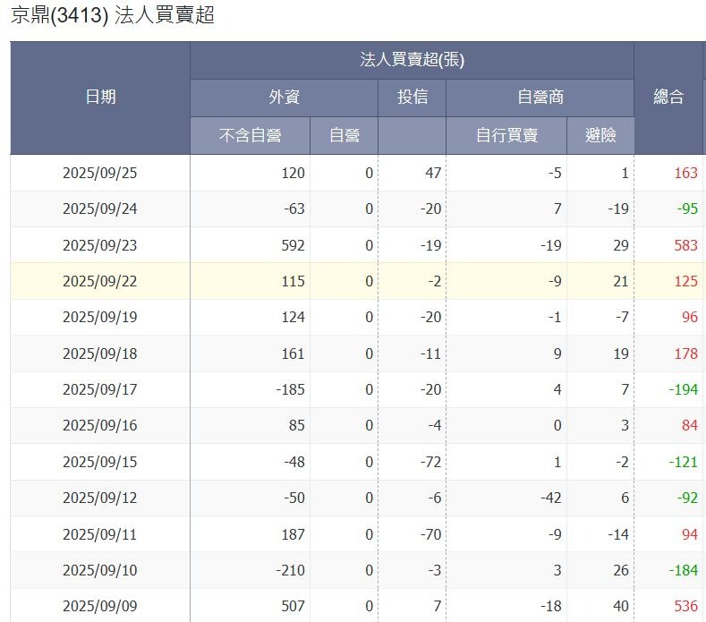
Task: Select foreign value 592 on 2025/09/23
Action: (x=292, y=245)
